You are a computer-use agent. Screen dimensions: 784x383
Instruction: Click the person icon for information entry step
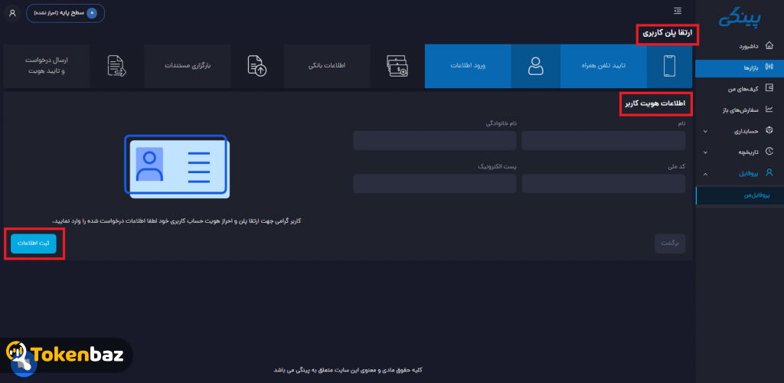click(x=535, y=66)
